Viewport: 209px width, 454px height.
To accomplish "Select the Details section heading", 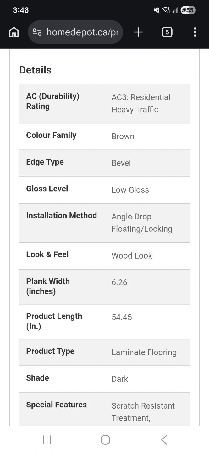I will tap(36, 70).
